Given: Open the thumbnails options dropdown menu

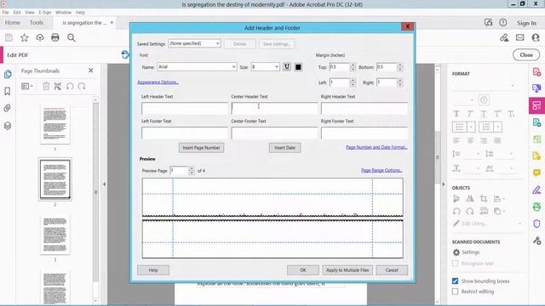Looking at the screenshot, I should [27, 86].
